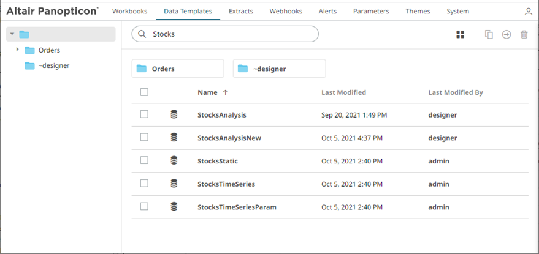
Task: Click the Stocks search field
Action: [233, 34]
